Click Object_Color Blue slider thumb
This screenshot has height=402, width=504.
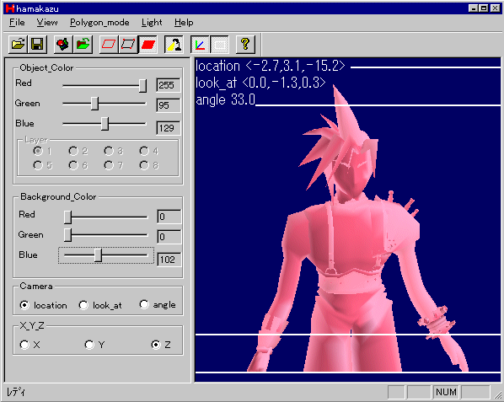105,124
